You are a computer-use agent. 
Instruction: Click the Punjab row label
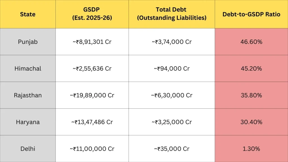click(28, 42)
